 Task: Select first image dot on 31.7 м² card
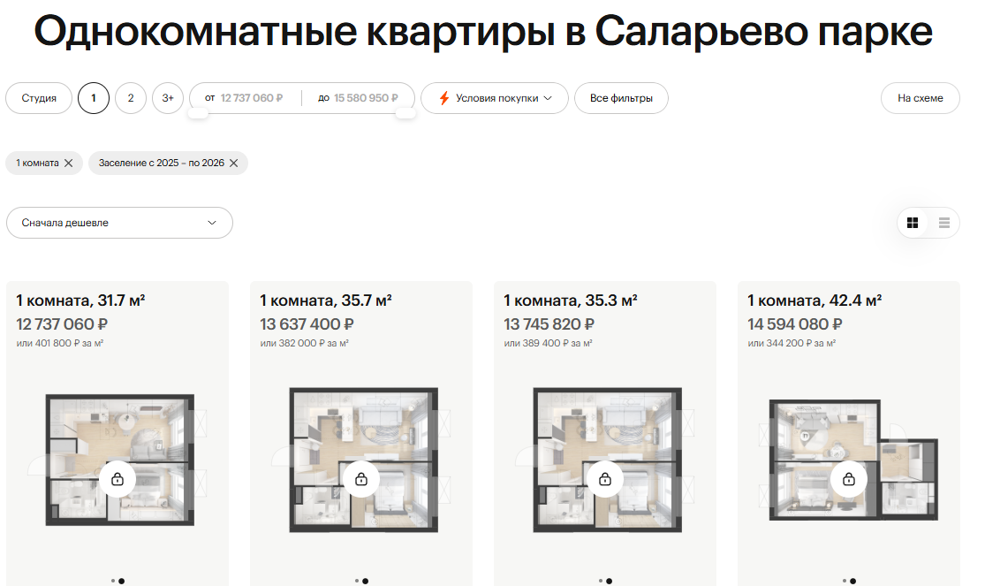point(113,581)
